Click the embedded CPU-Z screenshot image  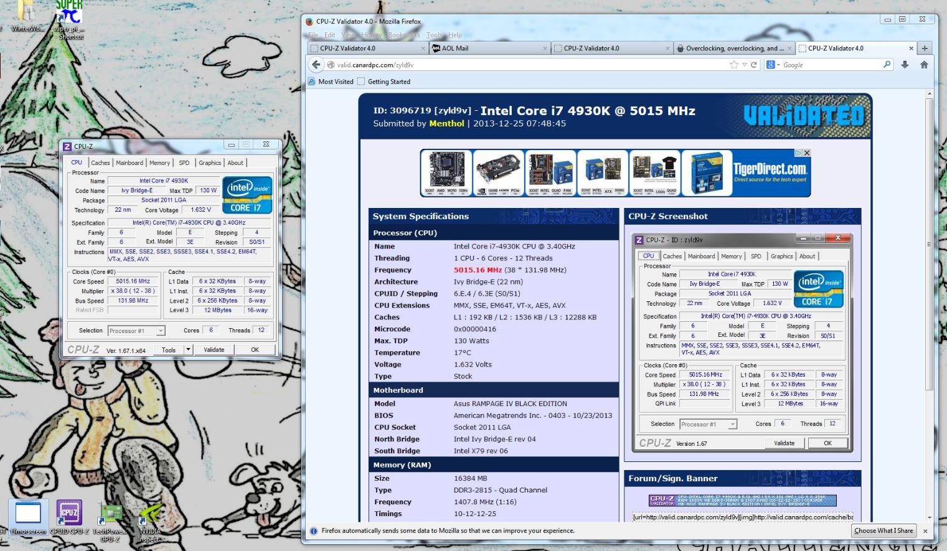(743, 342)
